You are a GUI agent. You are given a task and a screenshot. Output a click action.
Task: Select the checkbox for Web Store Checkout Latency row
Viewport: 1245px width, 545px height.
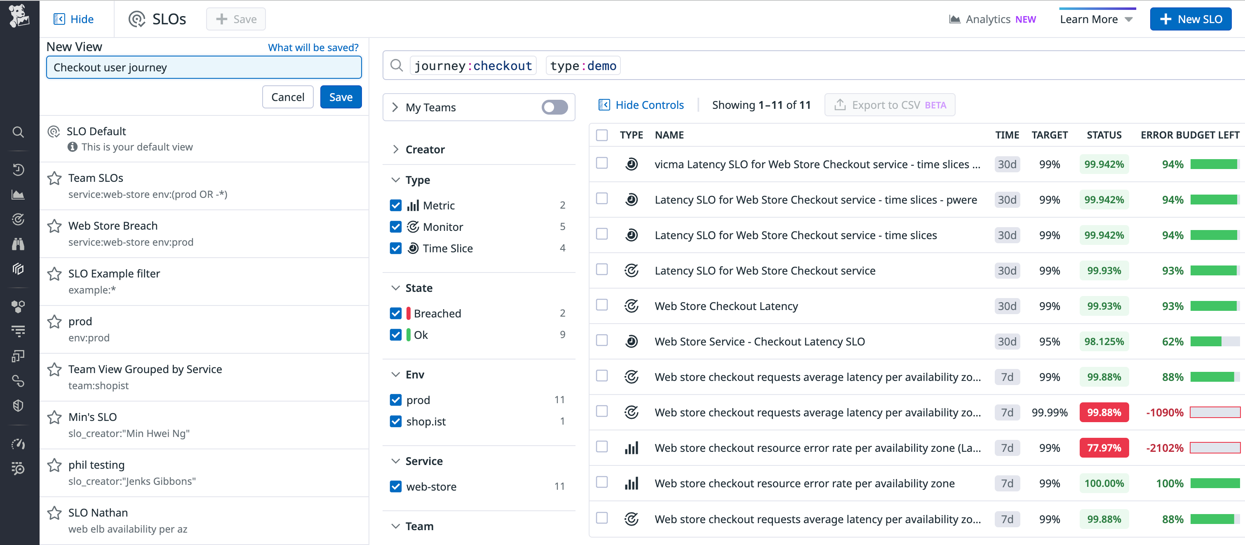(602, 305)
